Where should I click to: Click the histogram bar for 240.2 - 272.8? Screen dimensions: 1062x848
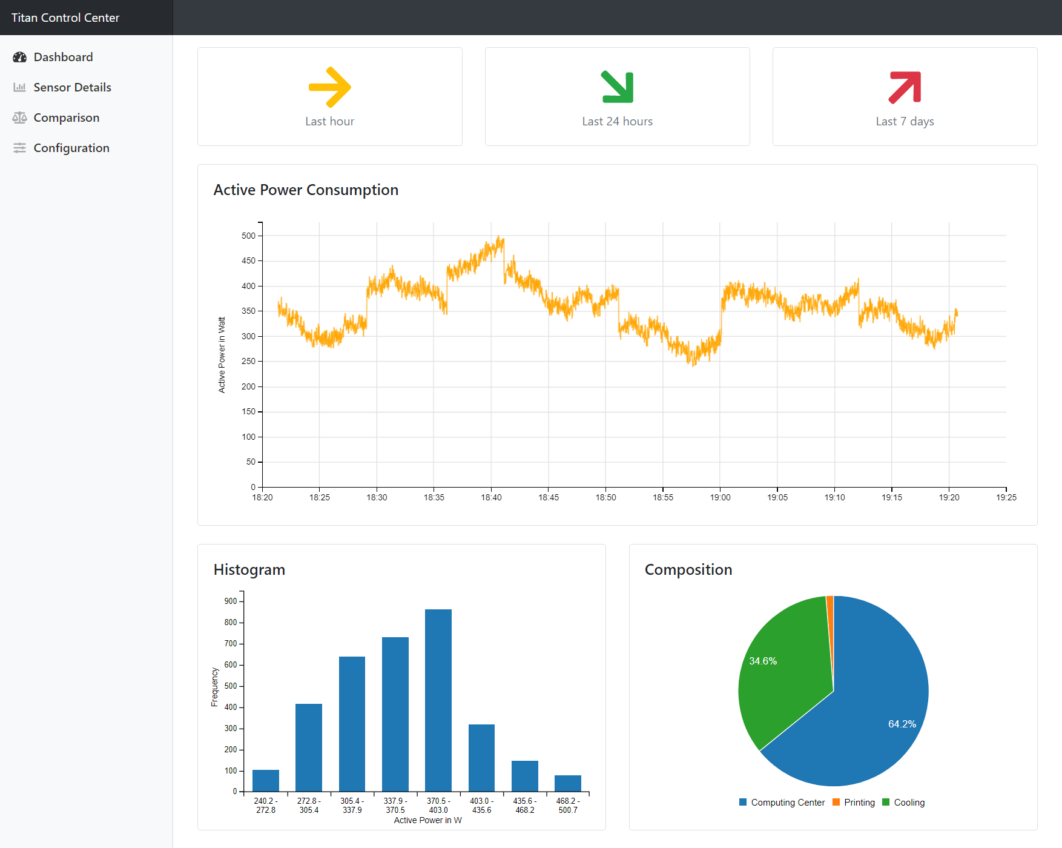(266, 780)
